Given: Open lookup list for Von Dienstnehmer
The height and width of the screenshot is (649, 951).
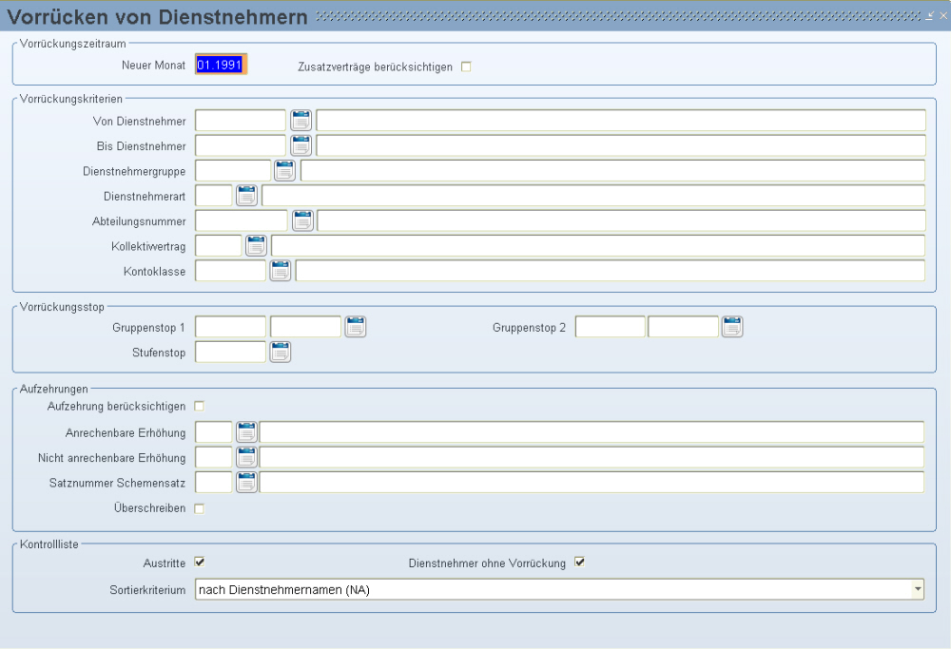Looking at the screenshot, I should pos(301,120).
